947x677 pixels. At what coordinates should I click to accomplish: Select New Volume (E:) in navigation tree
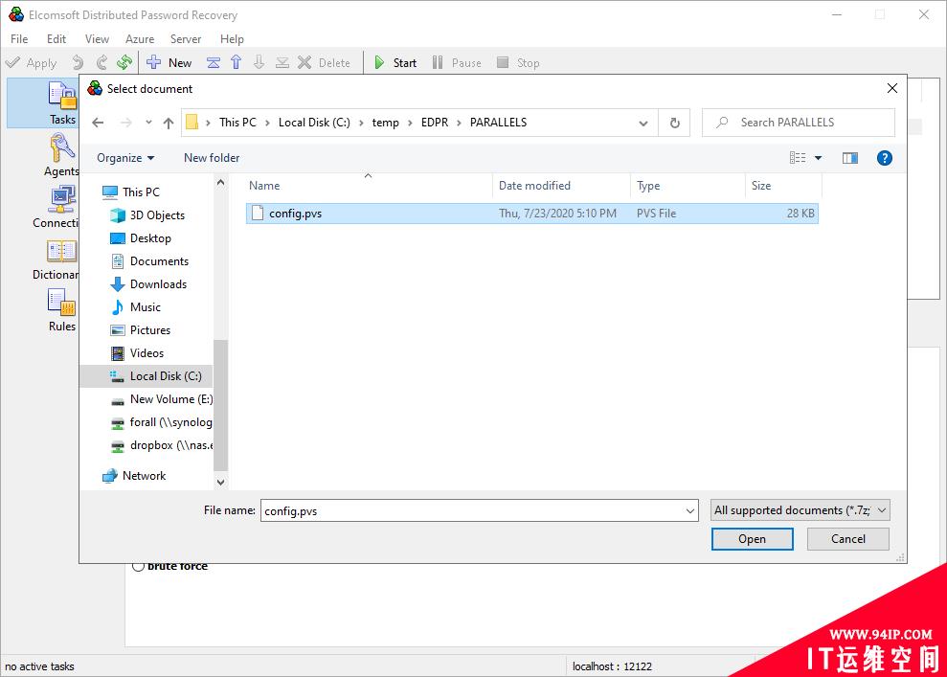(162, 399)
